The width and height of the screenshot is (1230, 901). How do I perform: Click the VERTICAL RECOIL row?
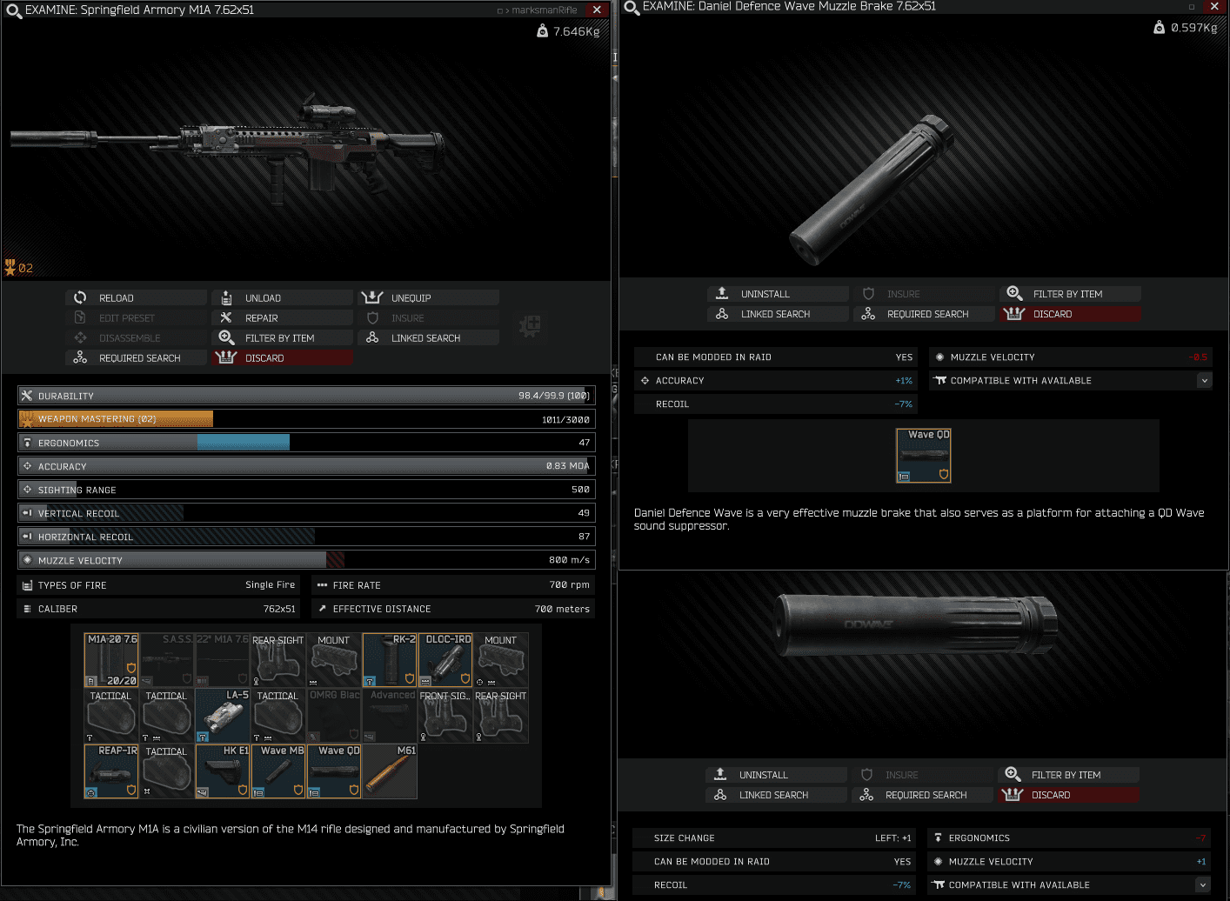pyautogui.click(x=306, y=513)
